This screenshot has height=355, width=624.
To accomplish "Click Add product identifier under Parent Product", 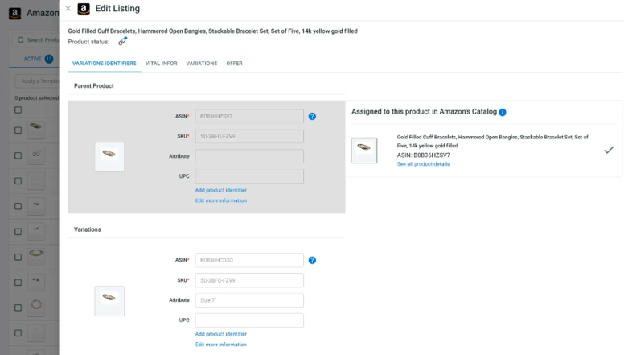I will [x=221, y=190].
